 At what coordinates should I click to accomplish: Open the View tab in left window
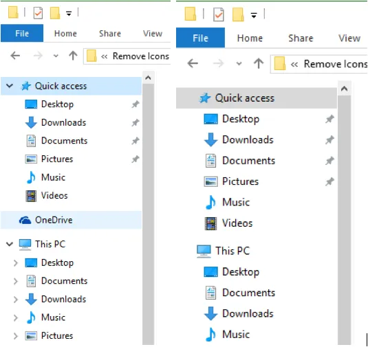click(153, 33)
